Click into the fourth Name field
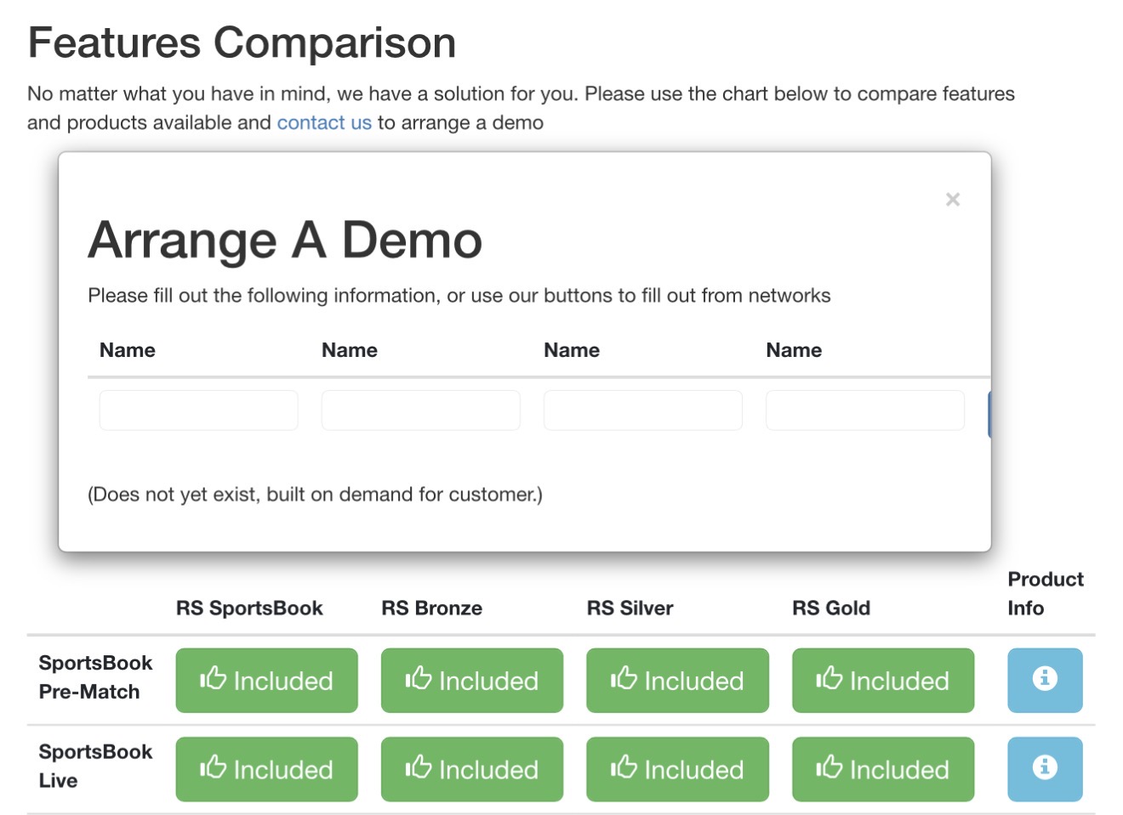 (864, 410)
